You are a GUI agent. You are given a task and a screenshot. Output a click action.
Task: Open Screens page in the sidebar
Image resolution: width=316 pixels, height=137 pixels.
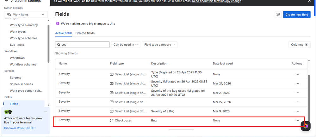pos(15,77)
